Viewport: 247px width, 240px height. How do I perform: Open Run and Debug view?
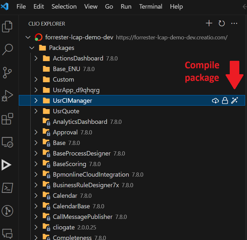(7, 96)
